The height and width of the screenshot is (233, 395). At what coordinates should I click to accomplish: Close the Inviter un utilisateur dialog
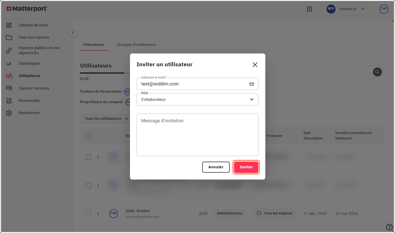[255, 65]
